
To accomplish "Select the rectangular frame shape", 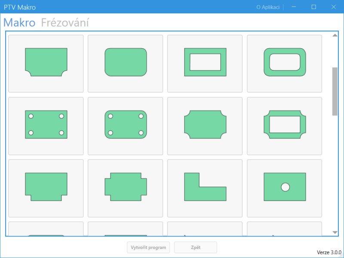I will point(205,63).
